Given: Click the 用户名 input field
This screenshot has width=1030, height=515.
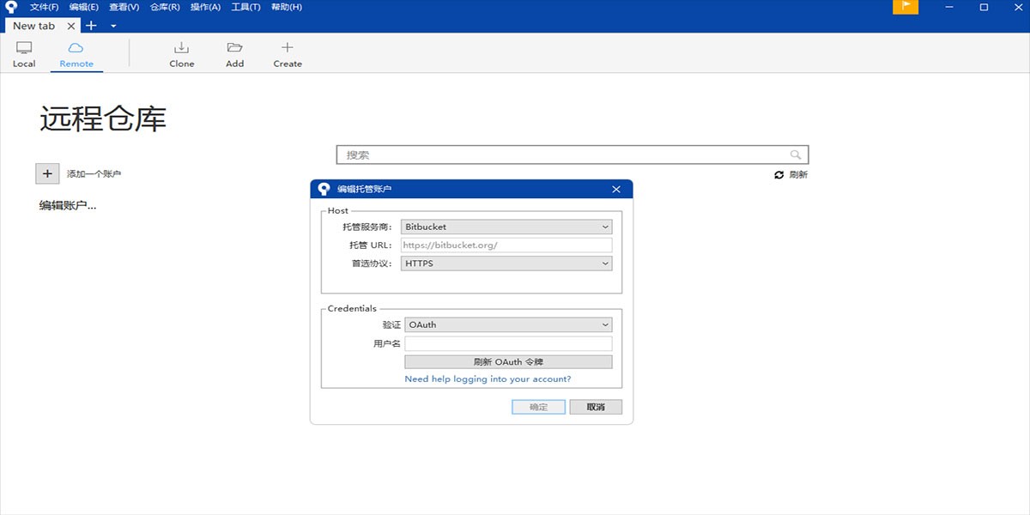Looking at the screenshot, I should click(x=506, y=342).
